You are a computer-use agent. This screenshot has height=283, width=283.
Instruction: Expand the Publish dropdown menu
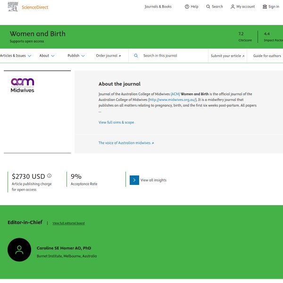[76, 56]
